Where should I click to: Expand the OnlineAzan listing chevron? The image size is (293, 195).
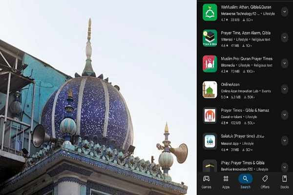click(285, 89)
